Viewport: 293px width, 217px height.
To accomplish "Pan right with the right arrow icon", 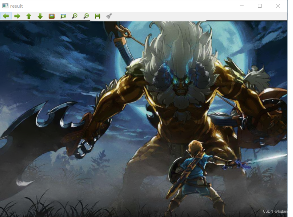I will [17, 16].
